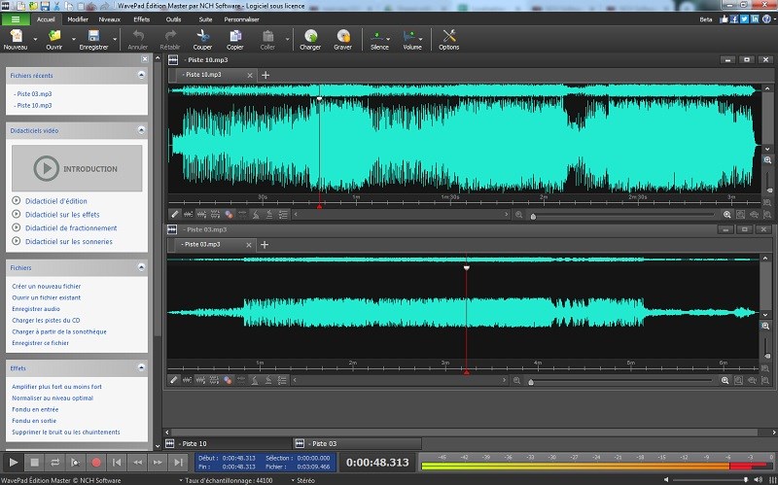Select pencil edit tool under Piste 03 waveform
Screen dimensions: 778x485
pyautogui.click(x=174, y=380)
